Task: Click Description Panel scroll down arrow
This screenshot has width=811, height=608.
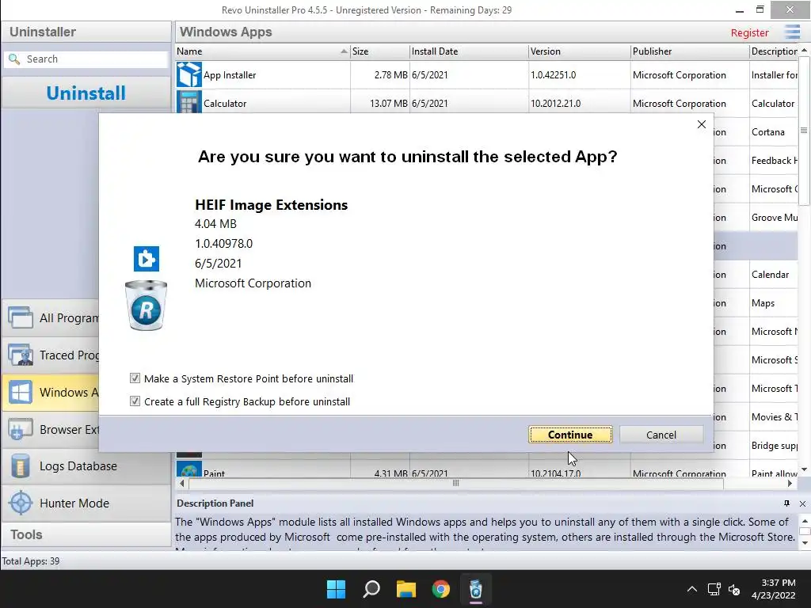Action: click(804, 543)
